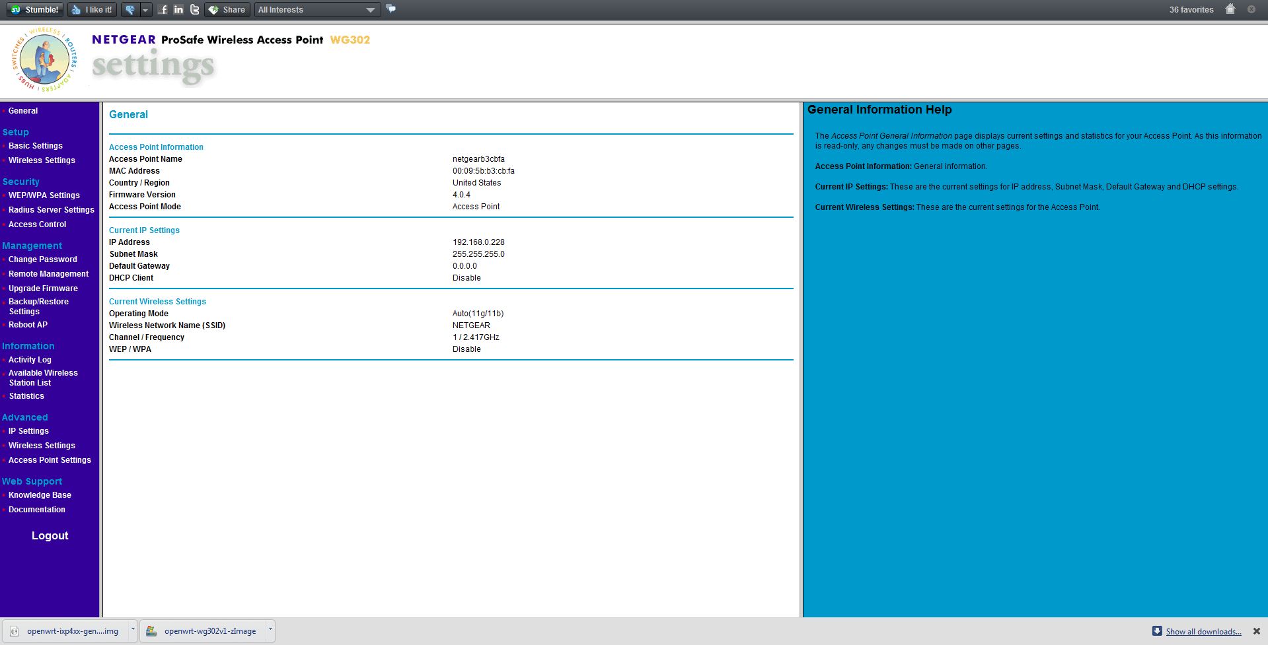Close the downloads bar with the X
Screen dimensions: 1268x645
tap(1257, 631)
